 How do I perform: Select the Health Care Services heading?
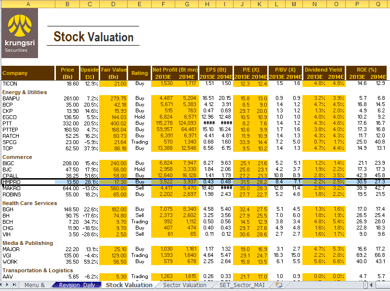[x=29, y=203]
